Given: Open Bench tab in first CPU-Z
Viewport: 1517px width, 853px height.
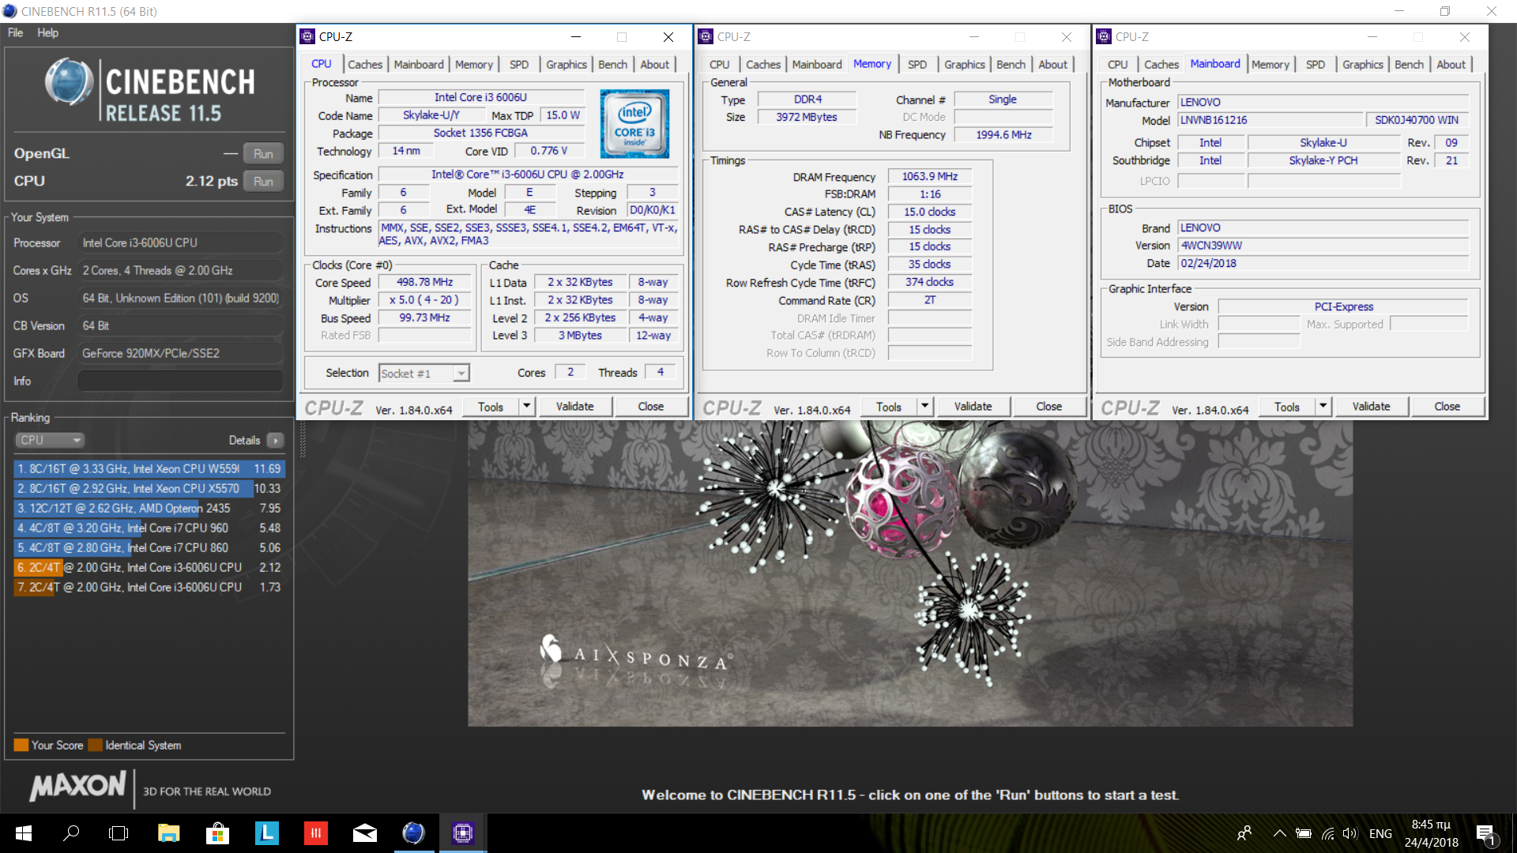Looking at the screenshot, I should click(612, 65).
